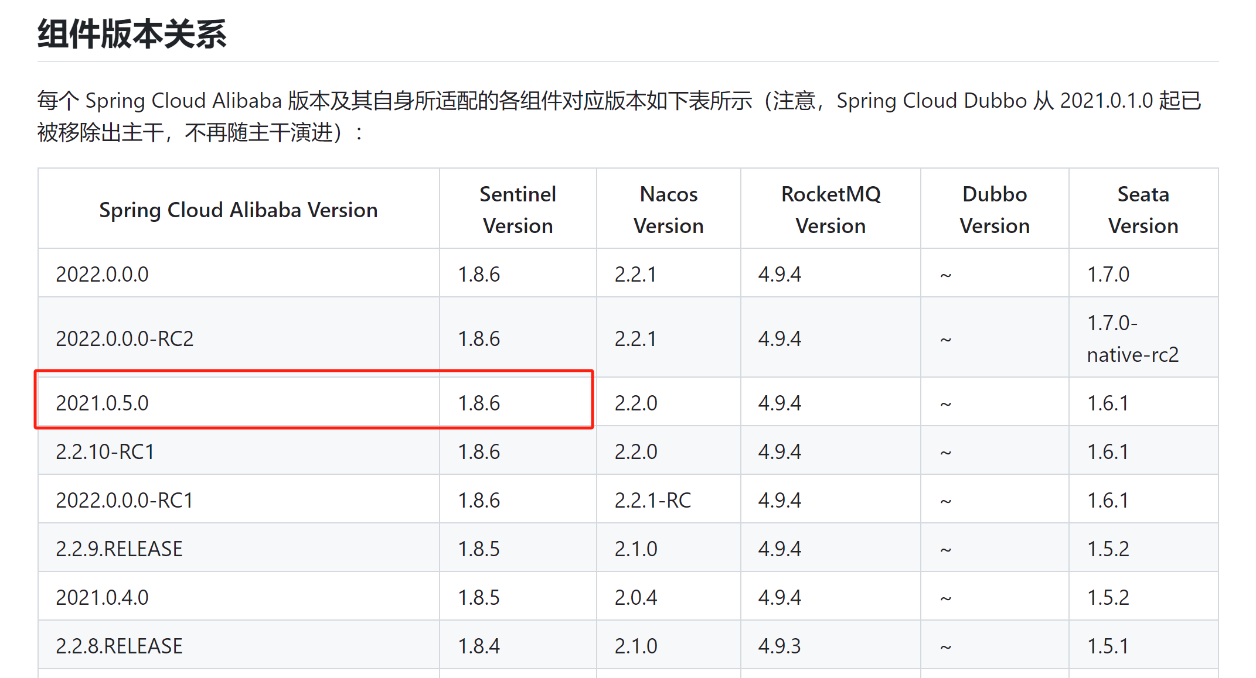Click the Spring Cloud Alibaba Version column header
Viewport: 1256px width, 678px height.
coord(239,210)
